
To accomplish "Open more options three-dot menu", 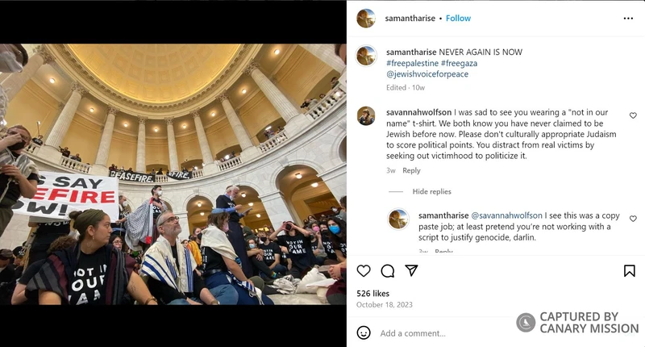I will click(628, 18).
